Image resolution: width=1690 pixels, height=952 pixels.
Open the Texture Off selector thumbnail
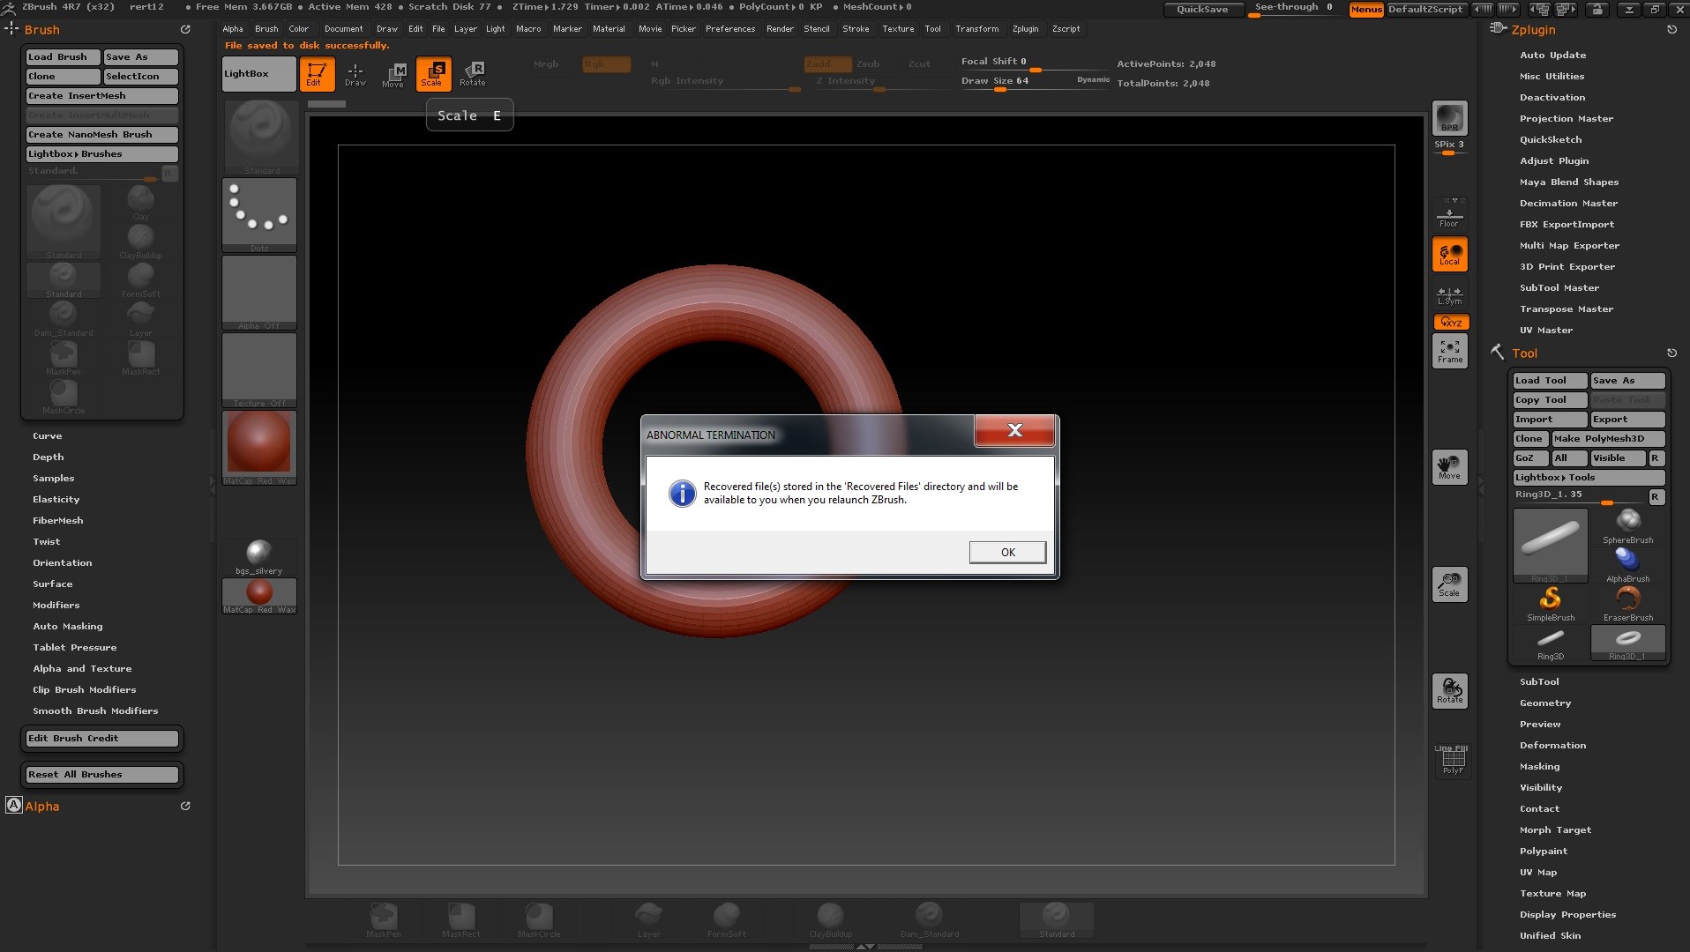coord(259,370)
